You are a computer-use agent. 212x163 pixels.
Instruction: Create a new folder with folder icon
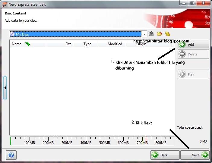point(160,34)
